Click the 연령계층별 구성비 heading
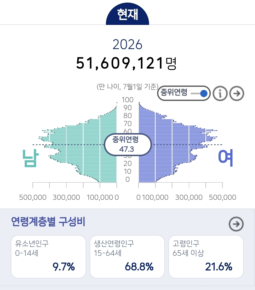255x290 pixels. pos(48,221)
